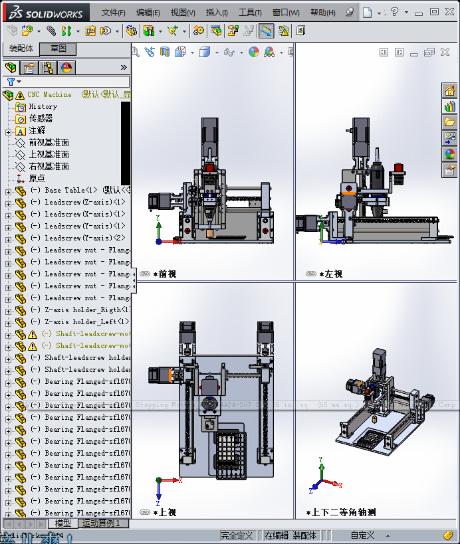Switch to the PropertyManager tab icon
The width and height of the screenshot is (460, 544).
[x=29, y=68]
